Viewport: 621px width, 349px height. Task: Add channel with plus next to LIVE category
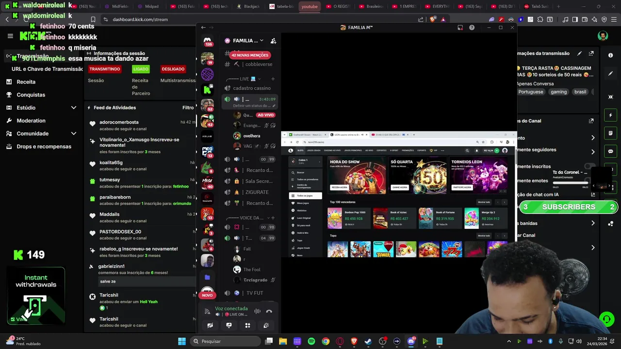(273, 79)
